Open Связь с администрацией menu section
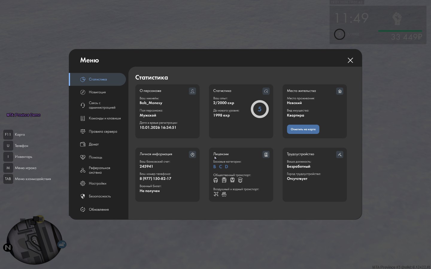This screenshot has height=269, width=431. click(x=98, y=105)
